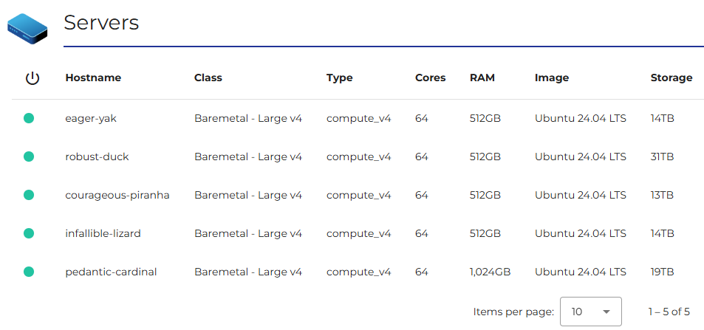Click the green status dot for robust-duck
The image size is (704, 330).
tap(29, 157)
